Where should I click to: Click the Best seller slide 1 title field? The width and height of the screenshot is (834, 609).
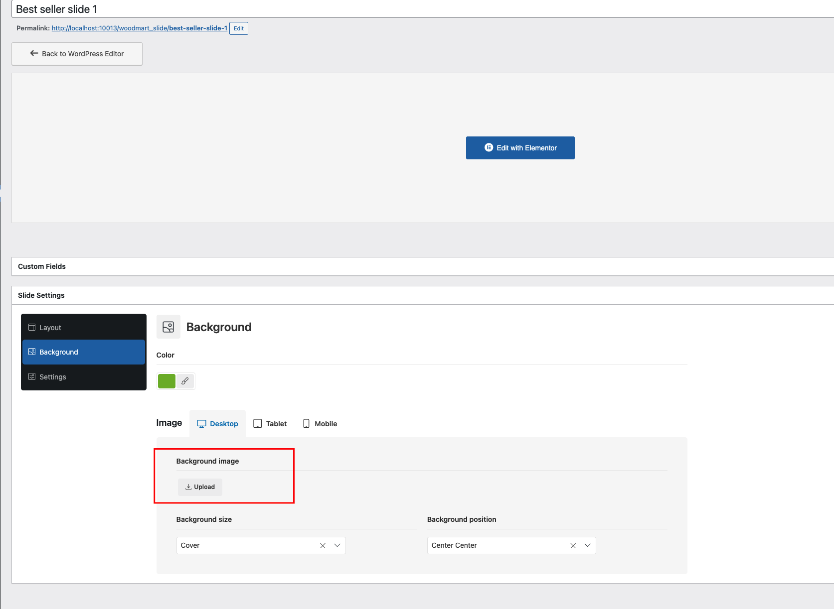click(x=423, y=9)
